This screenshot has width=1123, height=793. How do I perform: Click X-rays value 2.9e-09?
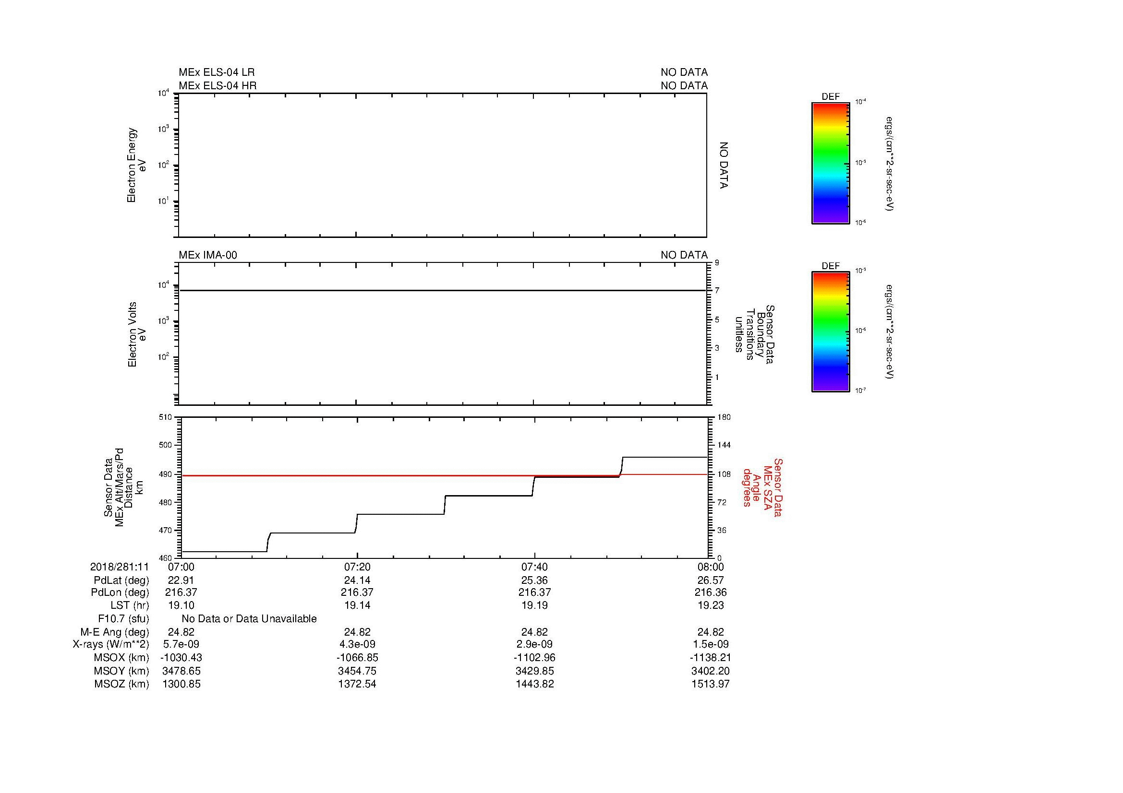[x=534, y=644]
